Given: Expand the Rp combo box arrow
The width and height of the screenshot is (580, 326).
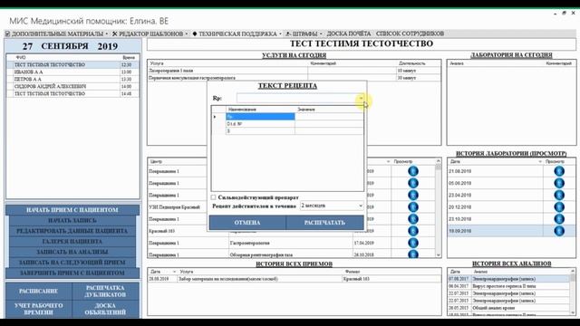Looking at the screenshot, I should pyautogui.click(x=361, y=99).
